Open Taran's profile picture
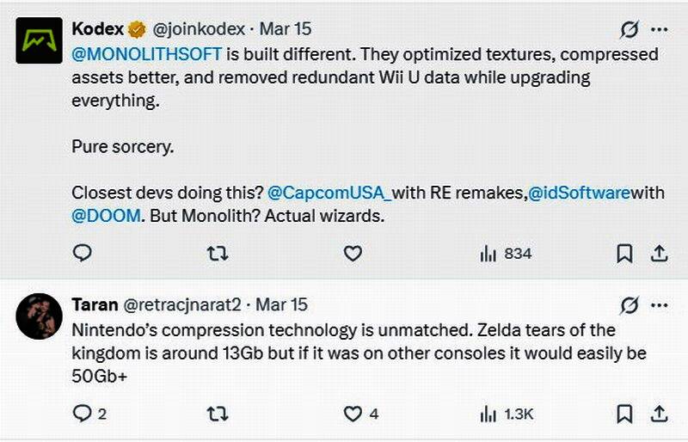Screen dimensions: 688x442 (40, 317)
